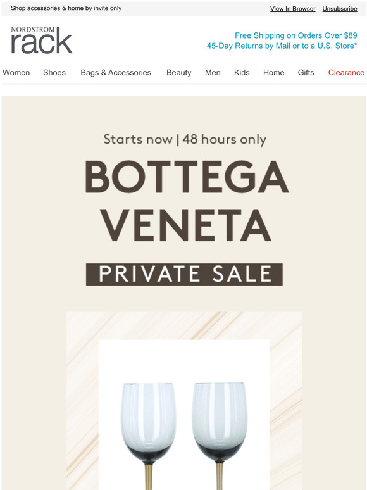Viewport: 367px width, 490px height.
Task: Select the red Clearance link
Action: 346,73
